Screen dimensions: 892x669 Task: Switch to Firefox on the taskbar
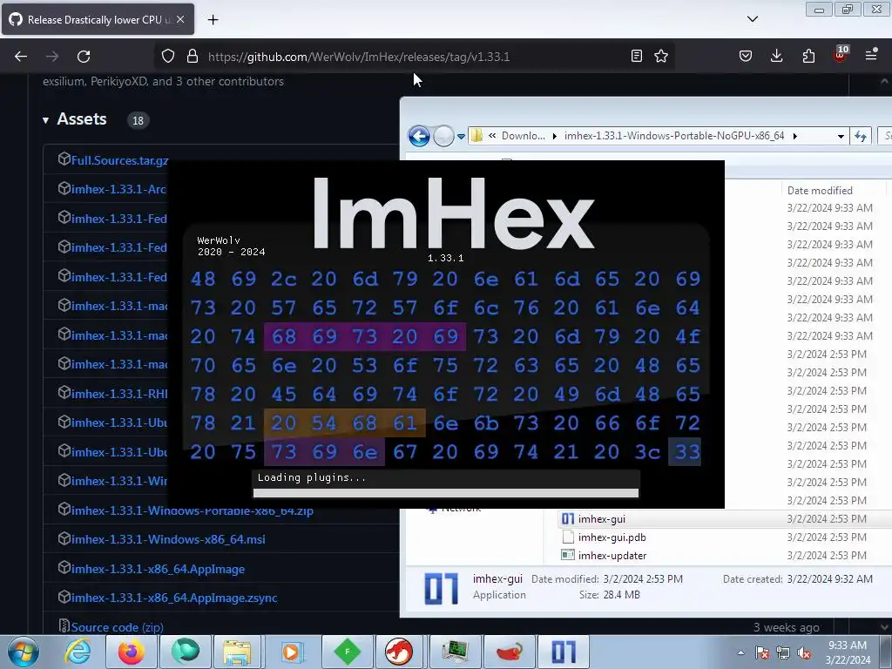point(132,652)
